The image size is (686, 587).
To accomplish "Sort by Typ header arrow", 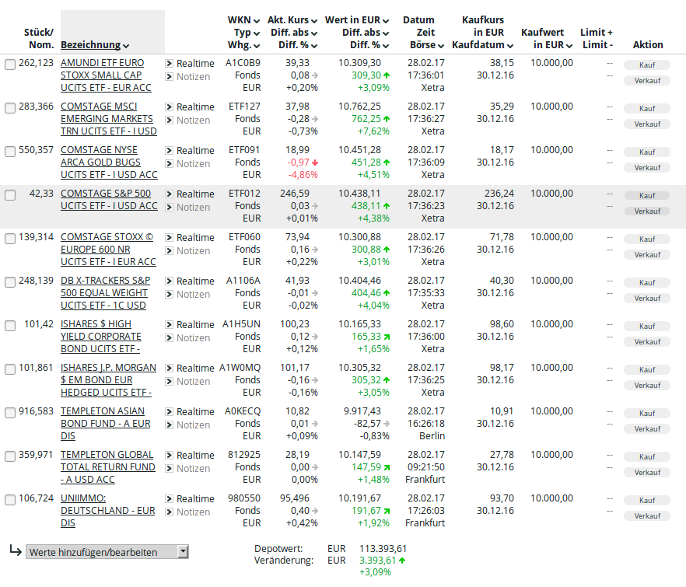I will (x=257, y=33).
